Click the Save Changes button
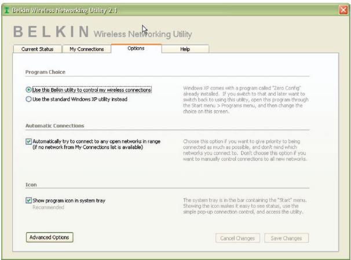The height and width of the screenshot is (260, 351). [286, 238]
